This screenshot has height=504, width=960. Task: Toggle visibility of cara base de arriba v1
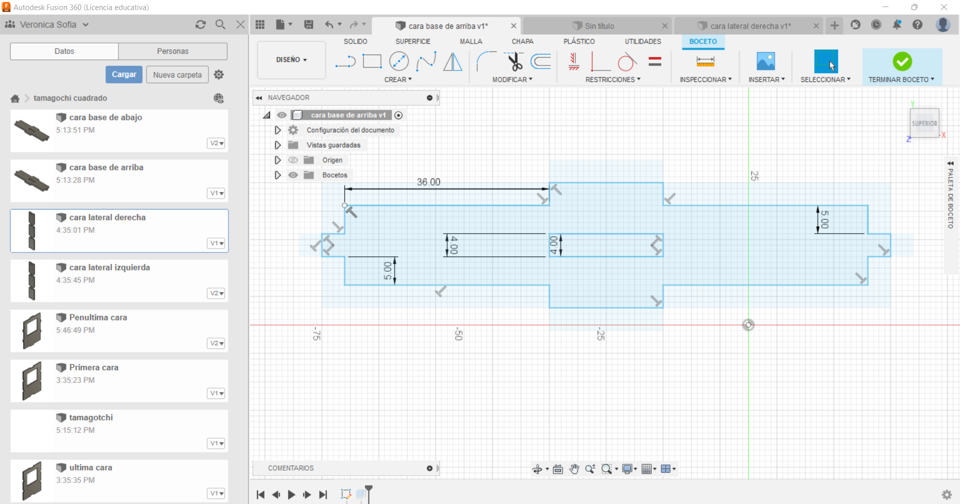pyautogui.click(x=282, y=115)
